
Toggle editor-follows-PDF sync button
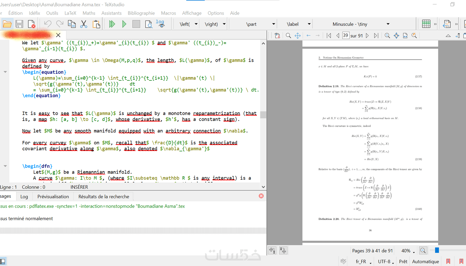pos(272,250)
